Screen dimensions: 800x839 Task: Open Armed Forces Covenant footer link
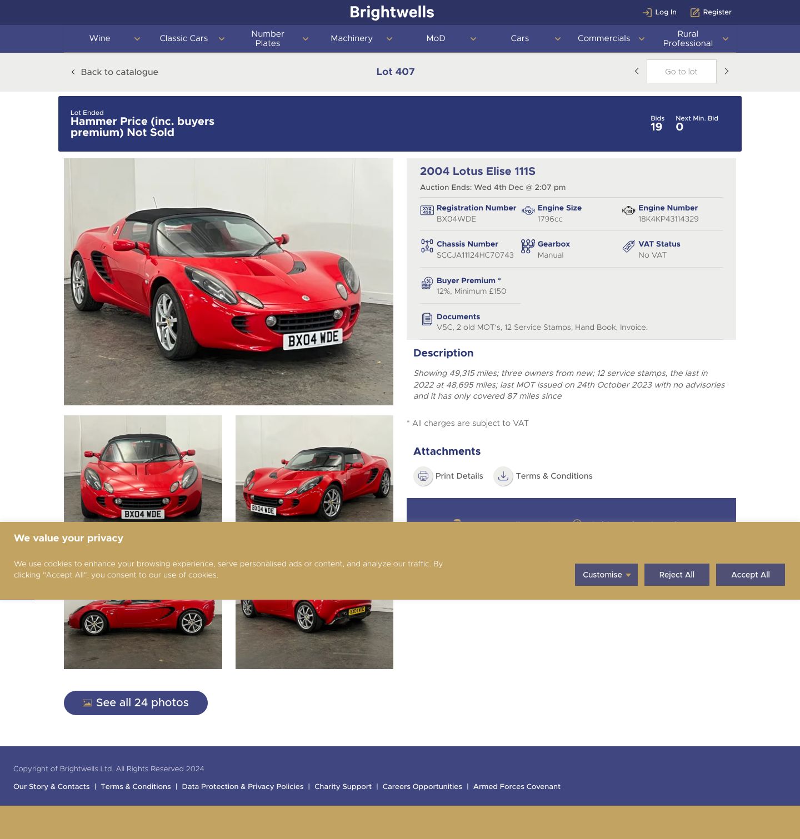point(517,787)
